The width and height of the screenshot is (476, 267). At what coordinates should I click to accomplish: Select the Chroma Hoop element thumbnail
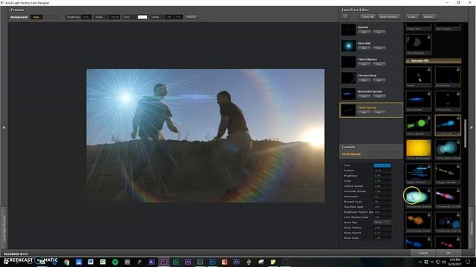[x=348, y=78]
